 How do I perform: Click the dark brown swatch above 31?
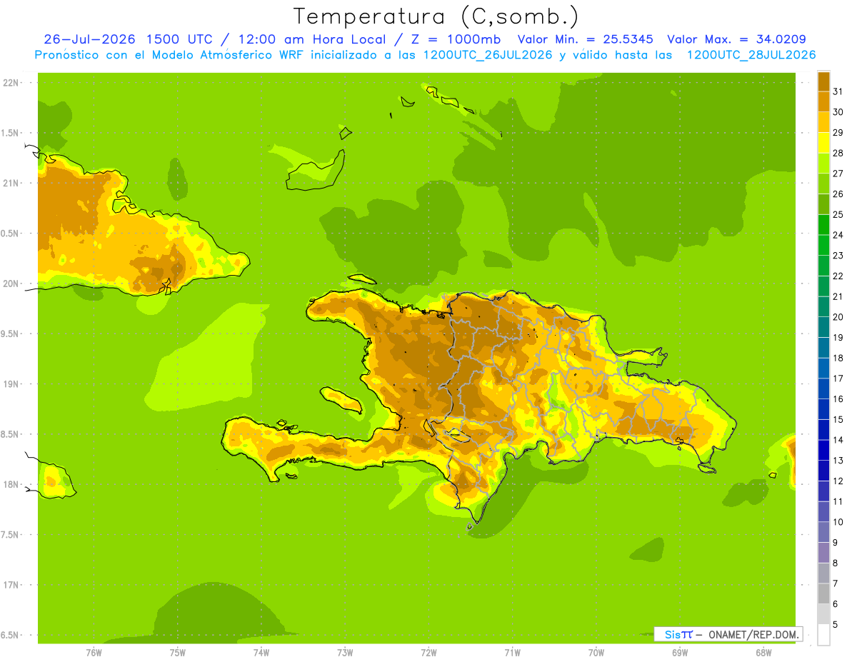coord(823,81)
